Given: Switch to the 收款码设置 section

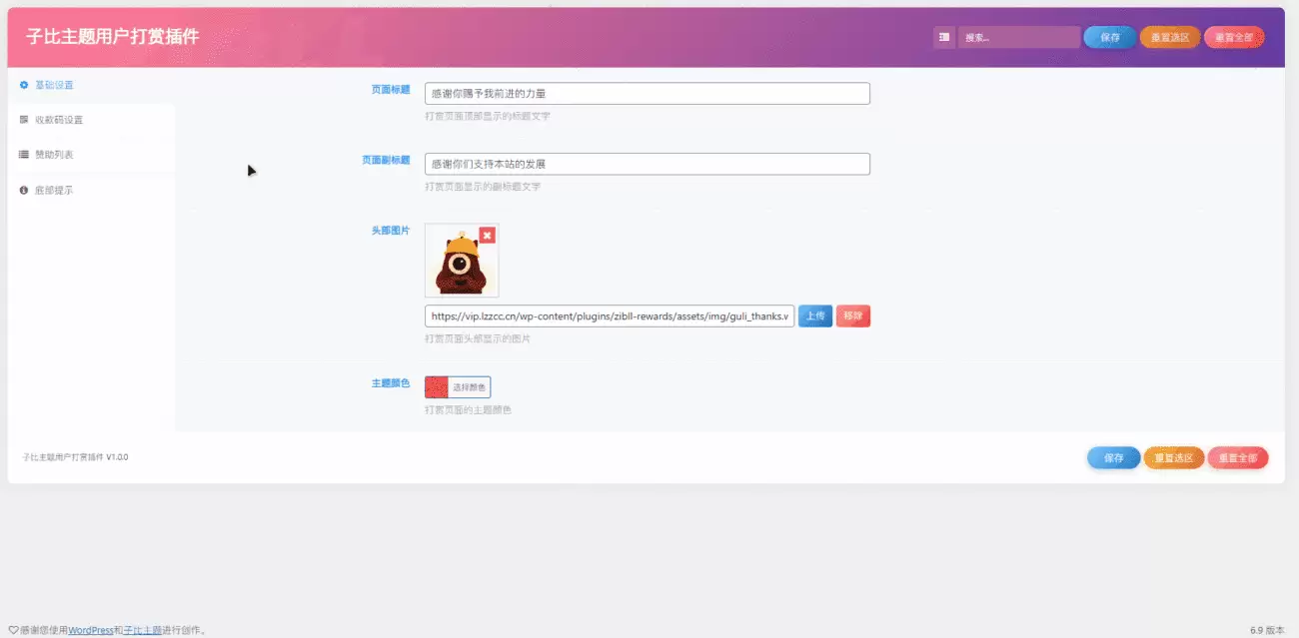Looking at the screenshot, I should pos(60,119).
